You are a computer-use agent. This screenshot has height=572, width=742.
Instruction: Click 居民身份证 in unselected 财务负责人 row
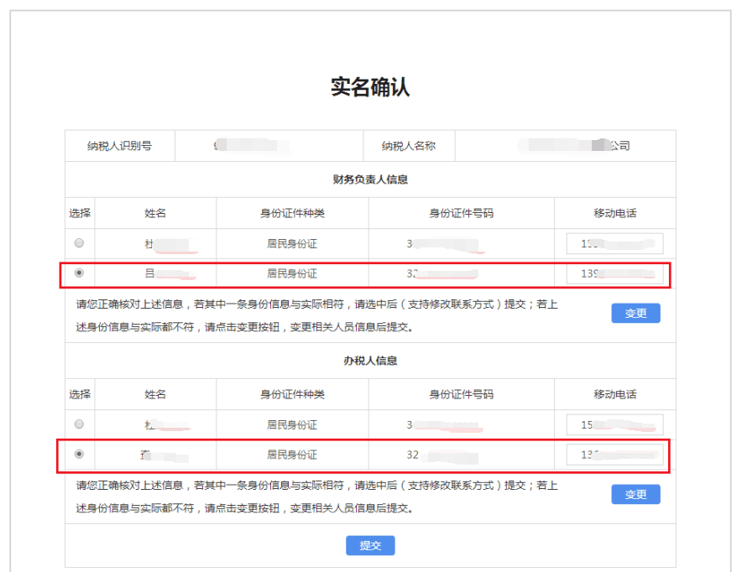[292, 244]
